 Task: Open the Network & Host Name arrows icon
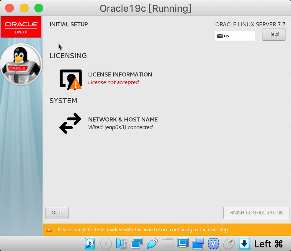point(70,123)
